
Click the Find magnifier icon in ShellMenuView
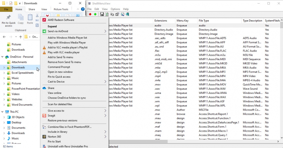(x=122, y=14)
